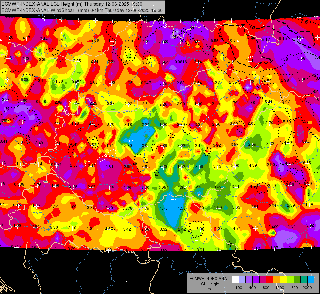Click the wind shear value 0.850
Viewport: 320px width, 294px height.
[x=76, y=82]
